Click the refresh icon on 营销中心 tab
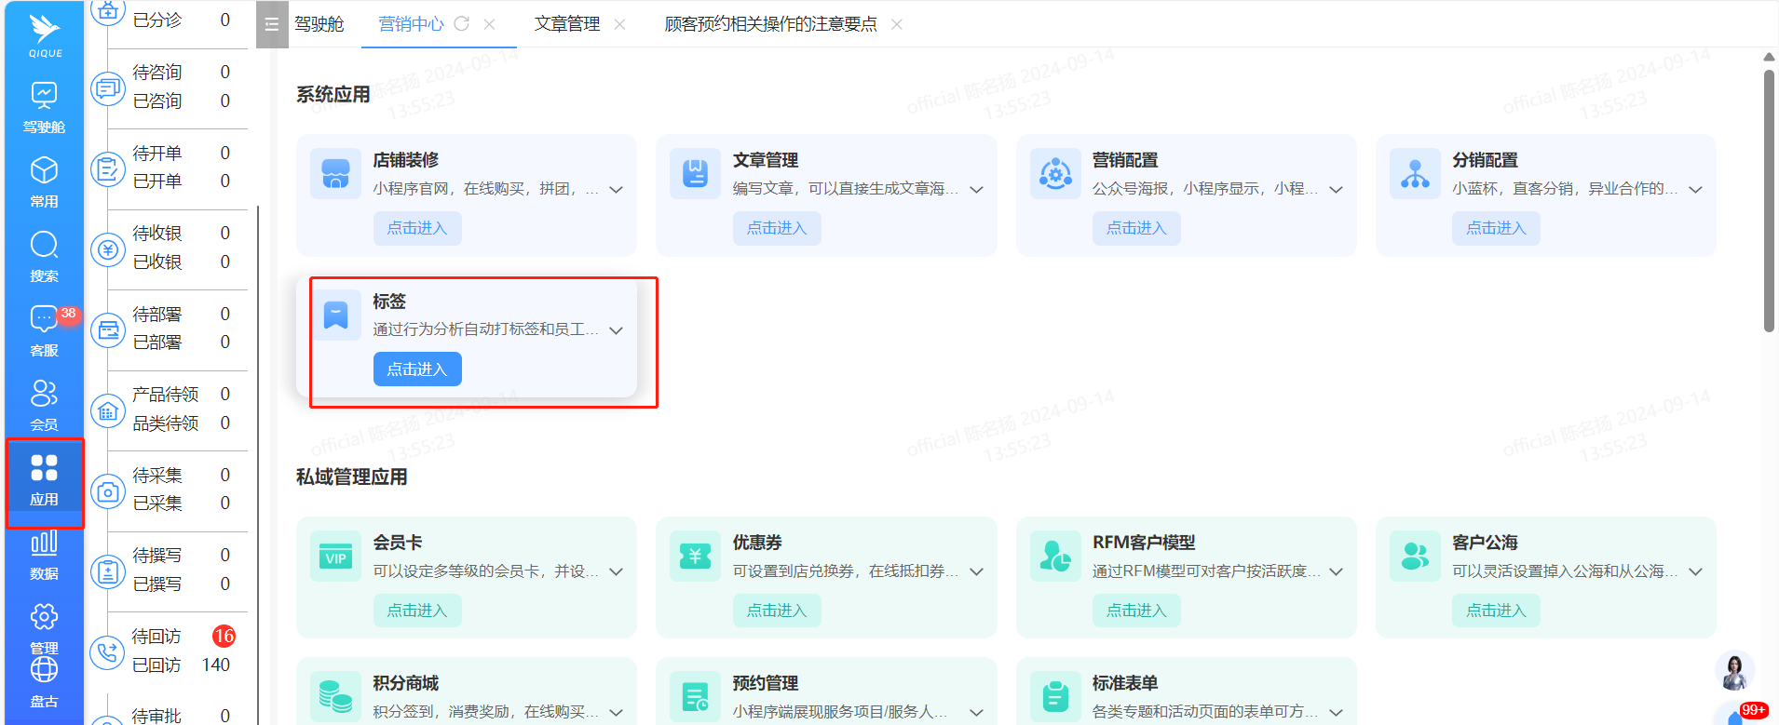 coord(461,24)
